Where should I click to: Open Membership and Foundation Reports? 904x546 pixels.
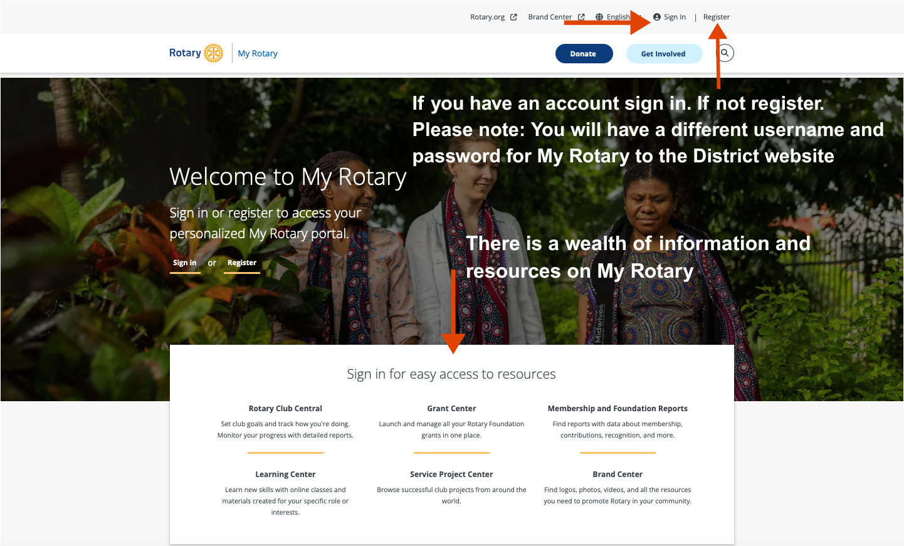pos(618,409)
